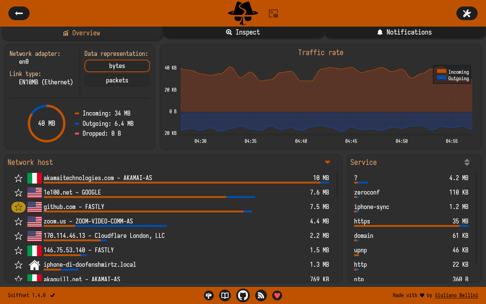Click the Network host list scrollbar
Screen dimensions: 486x304
[337, 184]
